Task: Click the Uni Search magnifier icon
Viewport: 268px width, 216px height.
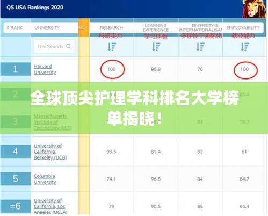Action: point(68,46)
